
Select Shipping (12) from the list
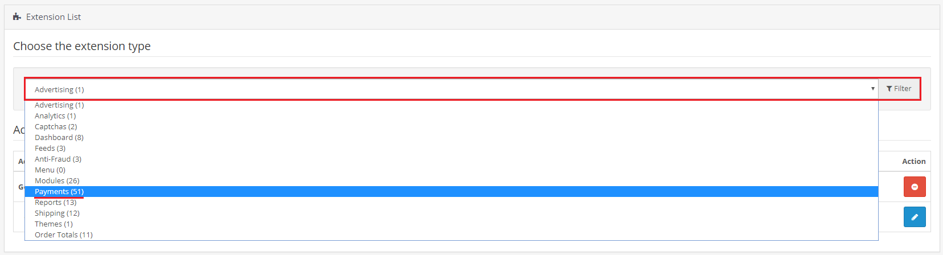coord(57,213)
